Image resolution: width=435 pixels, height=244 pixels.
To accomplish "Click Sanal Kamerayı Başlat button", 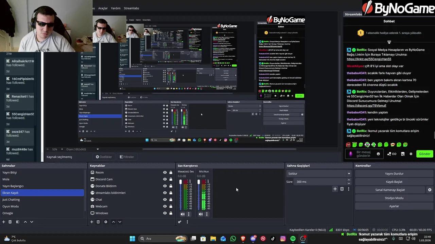I will (390, 190).
